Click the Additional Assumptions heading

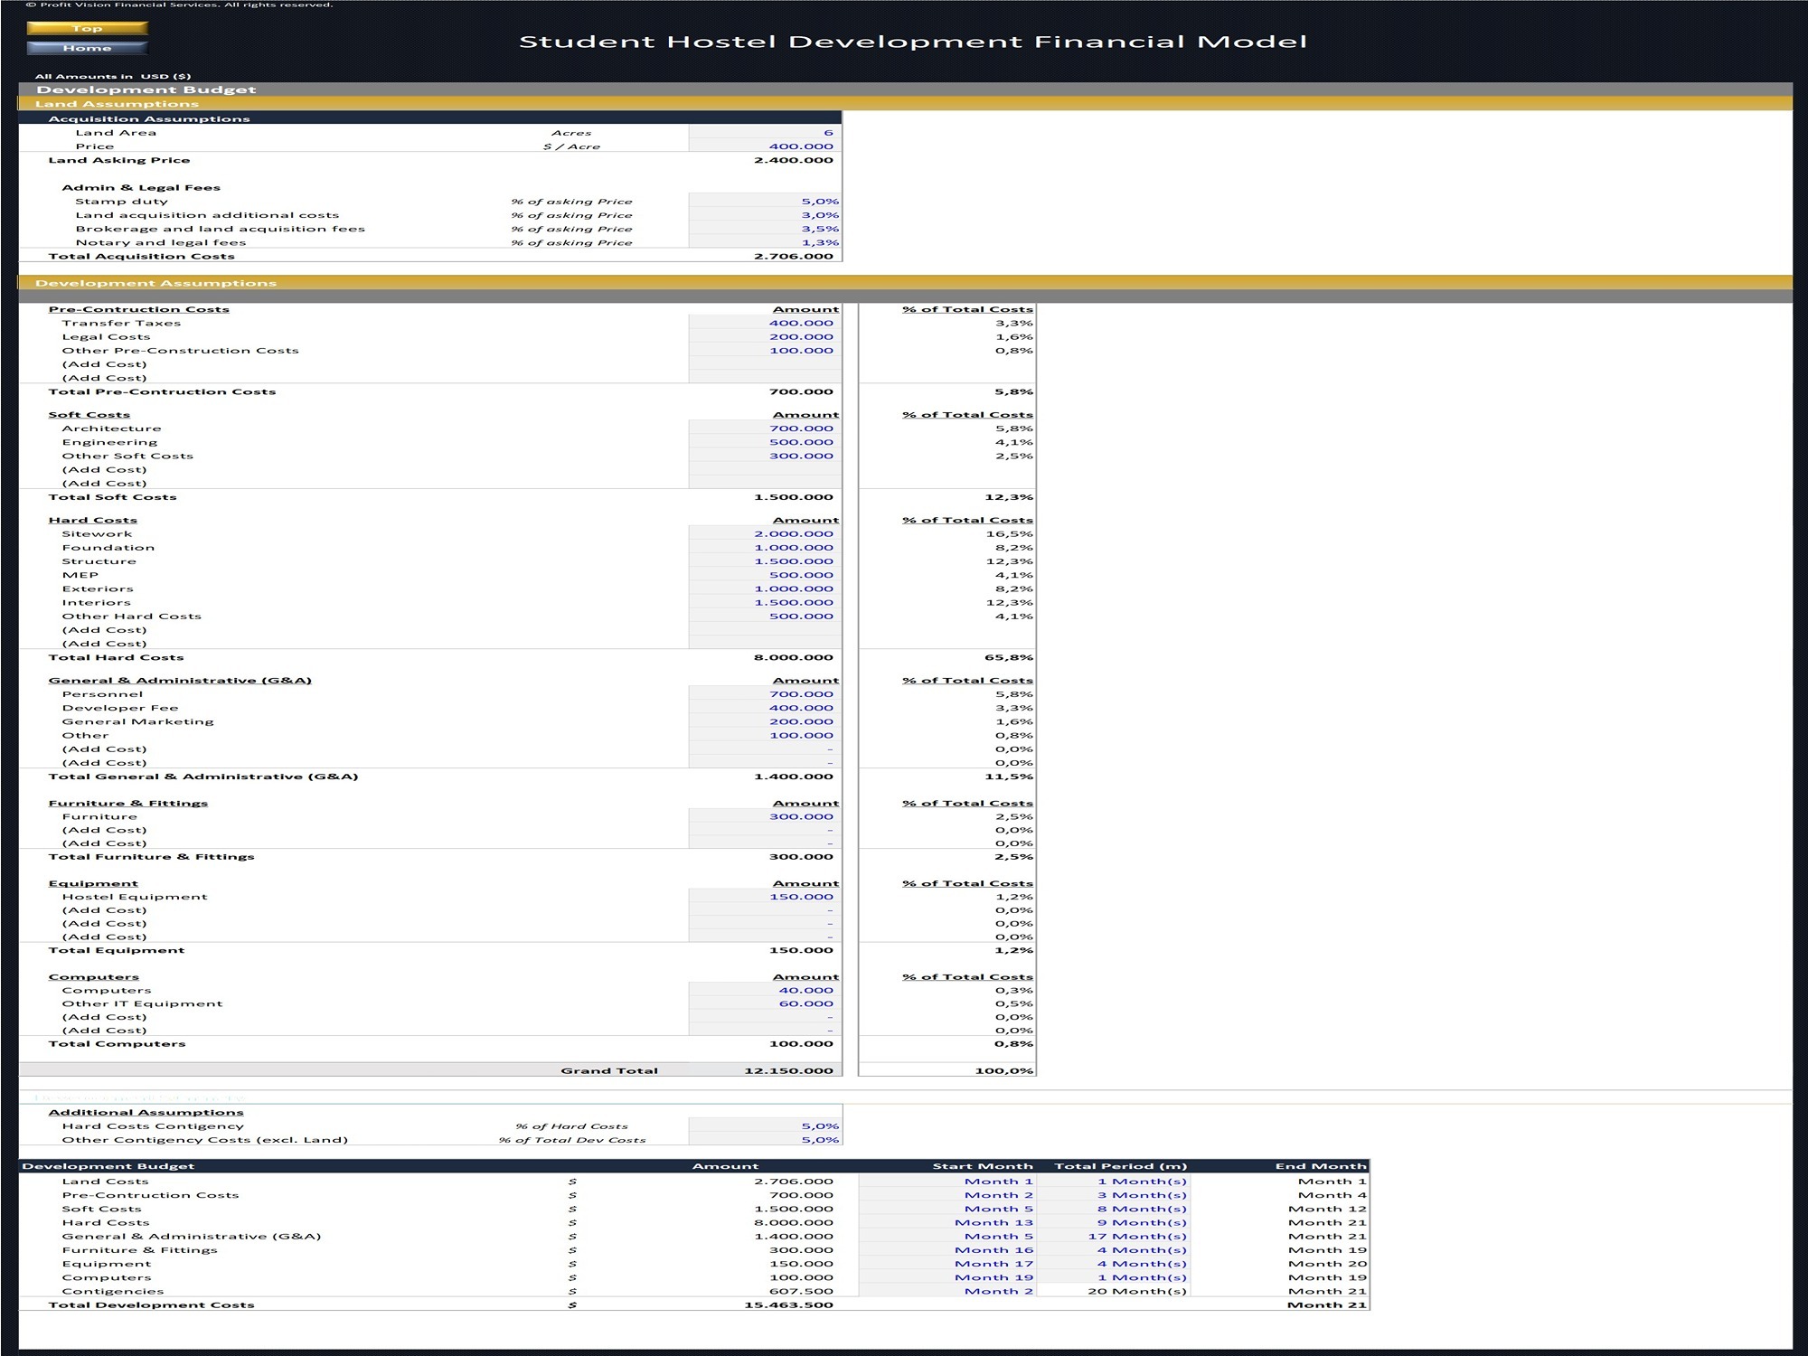(146, 1112)
